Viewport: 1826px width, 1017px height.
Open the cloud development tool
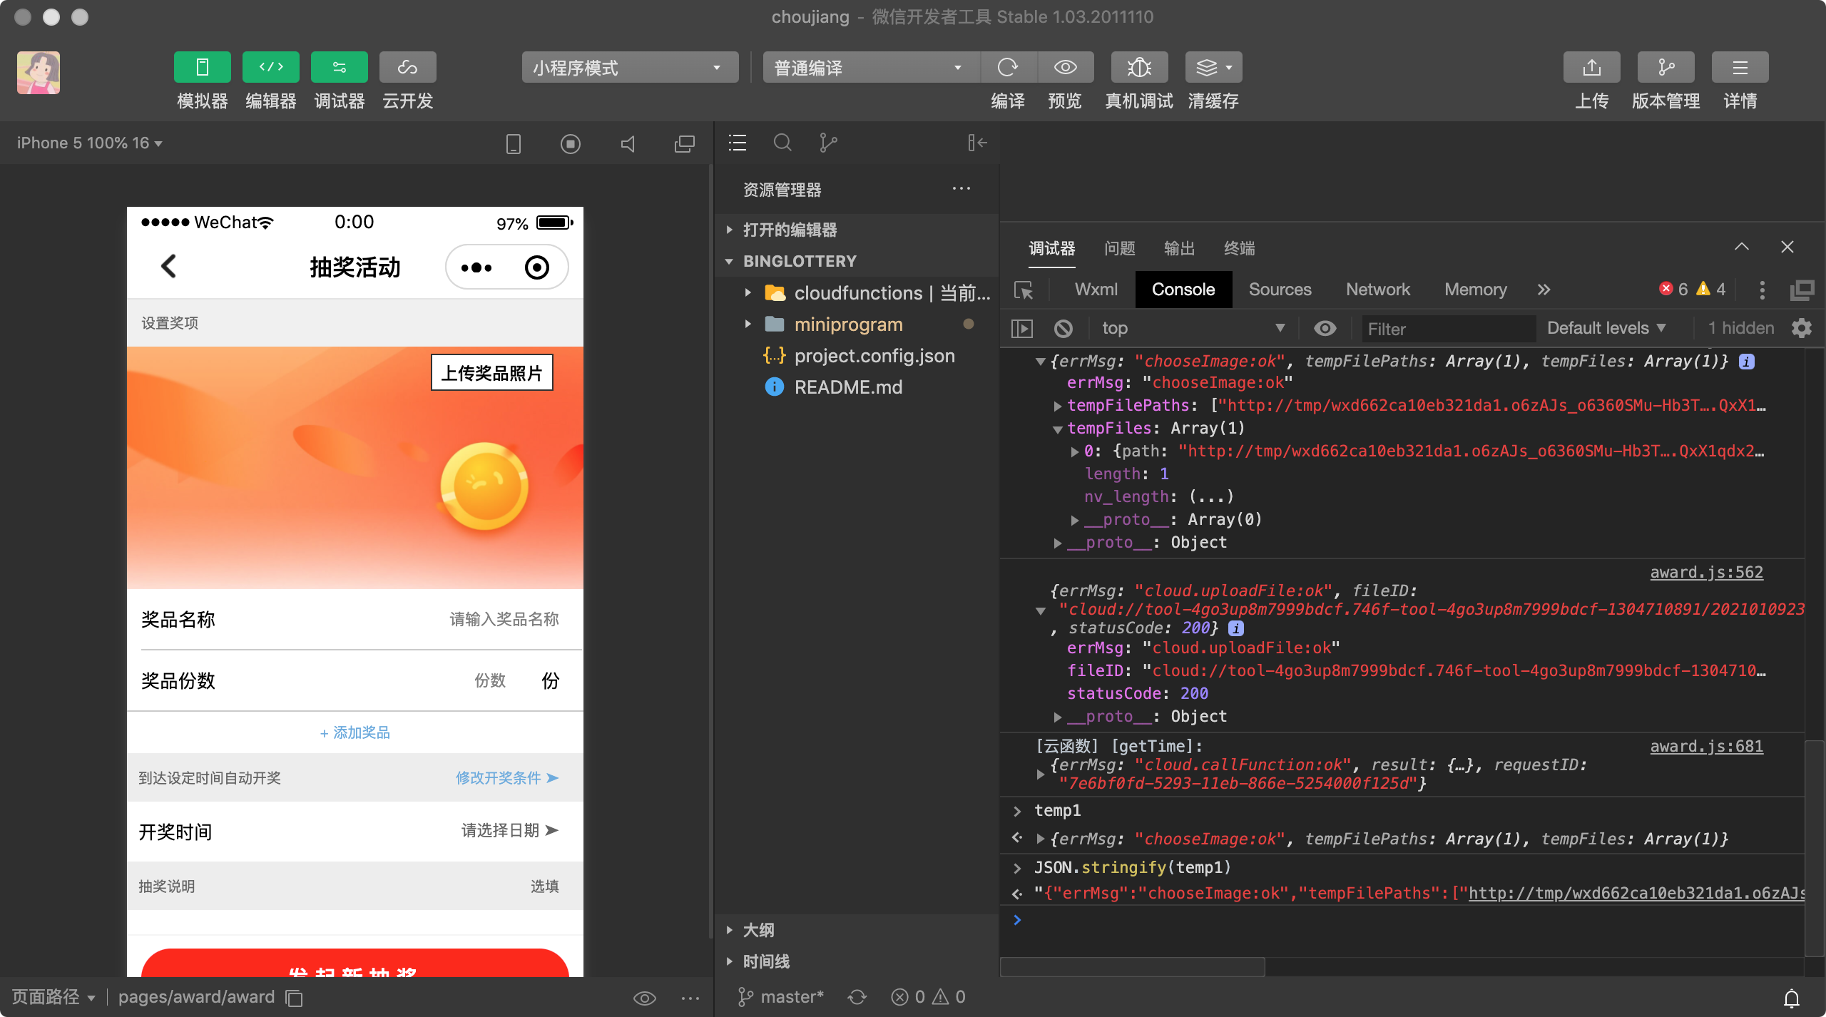pyautogui.click(x=407, y=68)
